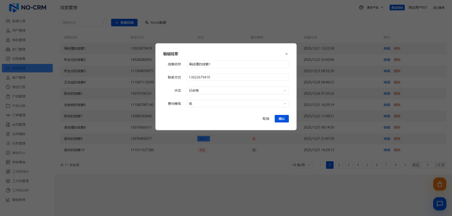The height and width of the screenshot is (216, 452).
Task: Open the 状态 dropdown showing 已合格
Action: click(238, 91)
